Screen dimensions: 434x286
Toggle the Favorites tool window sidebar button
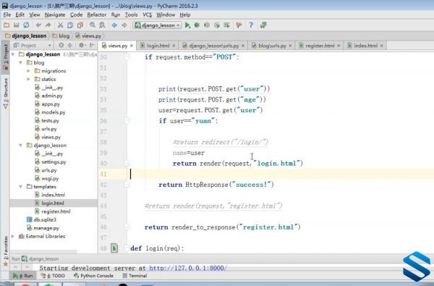[5, 251]
